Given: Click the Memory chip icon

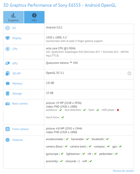Looking at the screenshot, I should tap(8, 83).
